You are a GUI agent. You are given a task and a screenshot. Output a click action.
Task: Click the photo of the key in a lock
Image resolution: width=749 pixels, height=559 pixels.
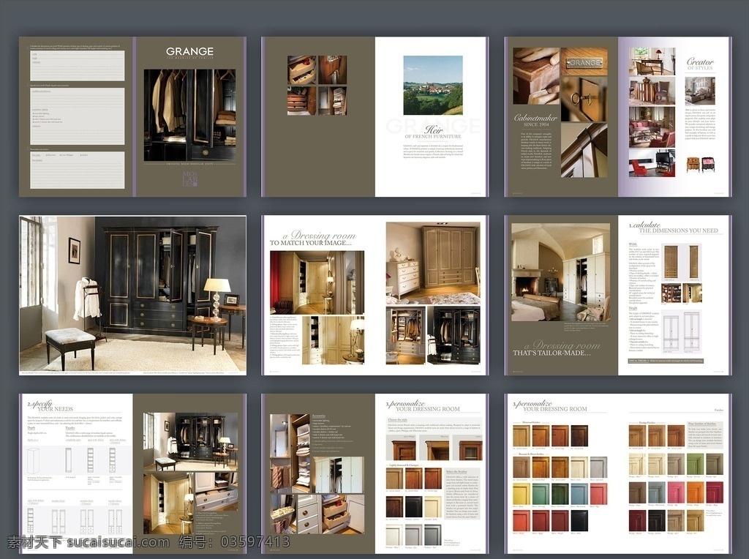tap(584, 99)
